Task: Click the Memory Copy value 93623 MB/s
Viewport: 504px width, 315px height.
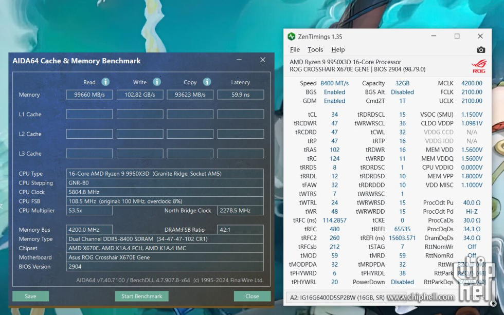Action: point(190,95)
